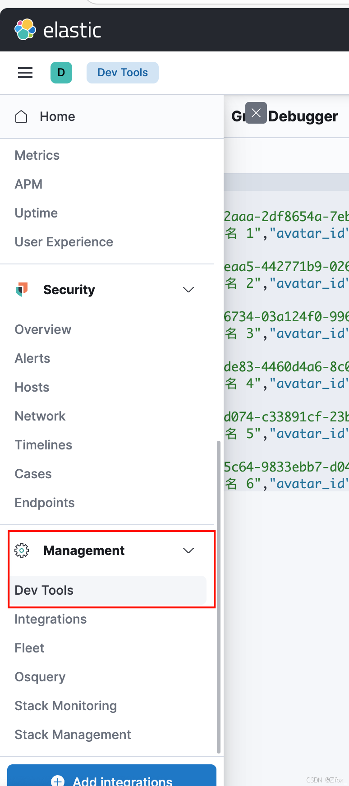This screenshot has height=786, width=349.
Task: Open Network under Security
Action: [40, 416]
